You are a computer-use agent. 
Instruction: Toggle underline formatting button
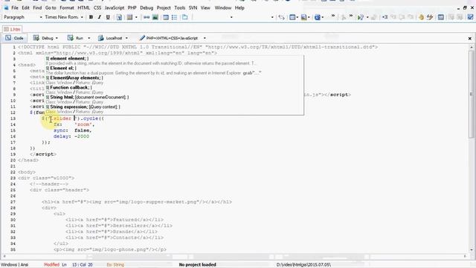pyautogui.click(x=108, y=17)
